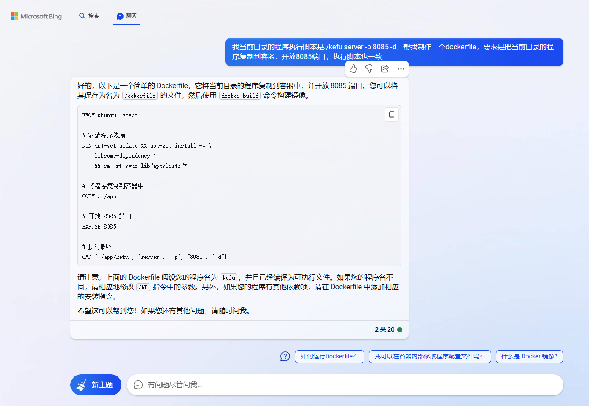The image size is (589, 406).
Task: Click the Microsoft Bing logo
Action: pyautogui.click(x=36, y=16)
